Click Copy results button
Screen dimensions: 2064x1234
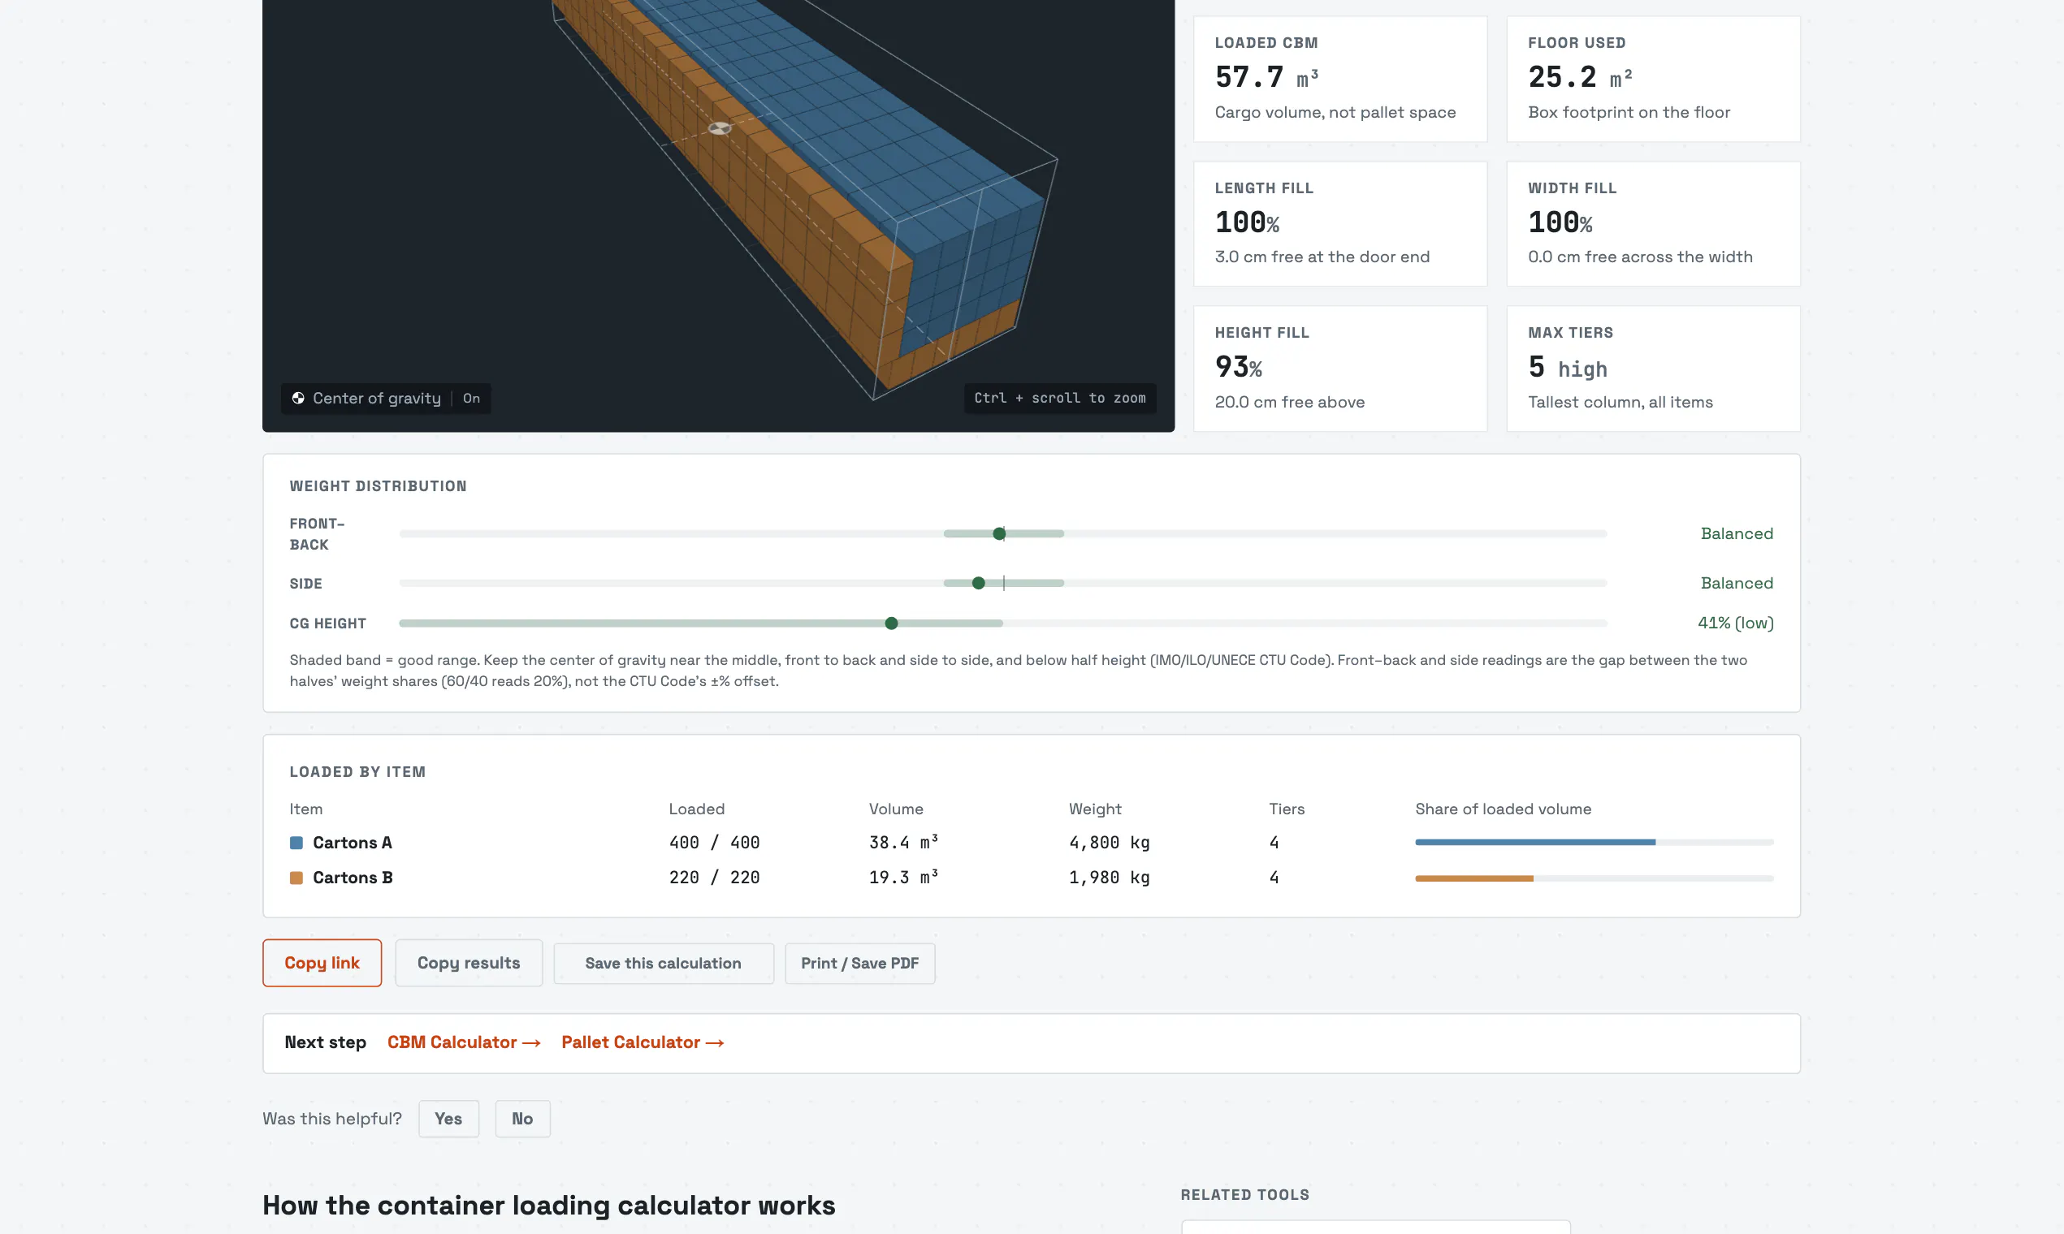(469, 963)
